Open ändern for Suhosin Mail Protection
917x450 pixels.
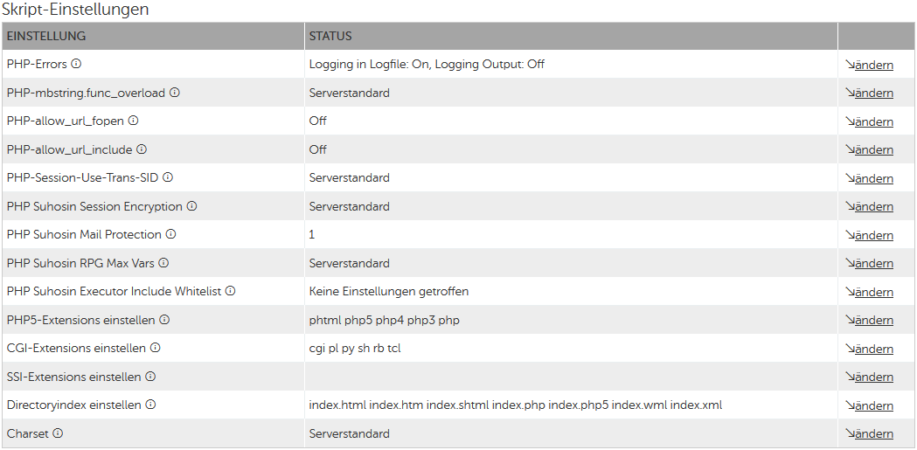coord(873,235)
